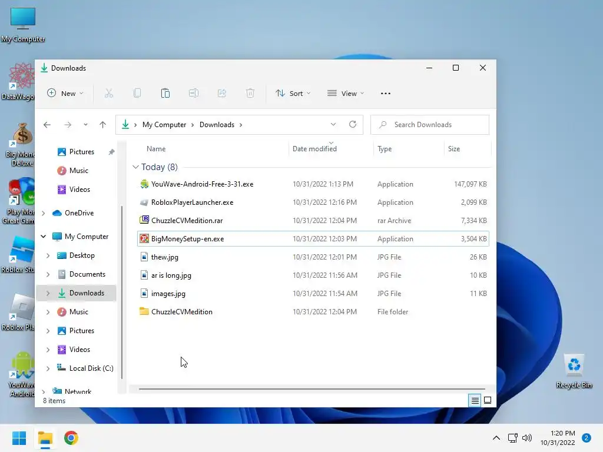Image resolution: width=603 pixels, height=452 pixels.
Task: Open the New item dropdown
Action: (x=65, y=94)
